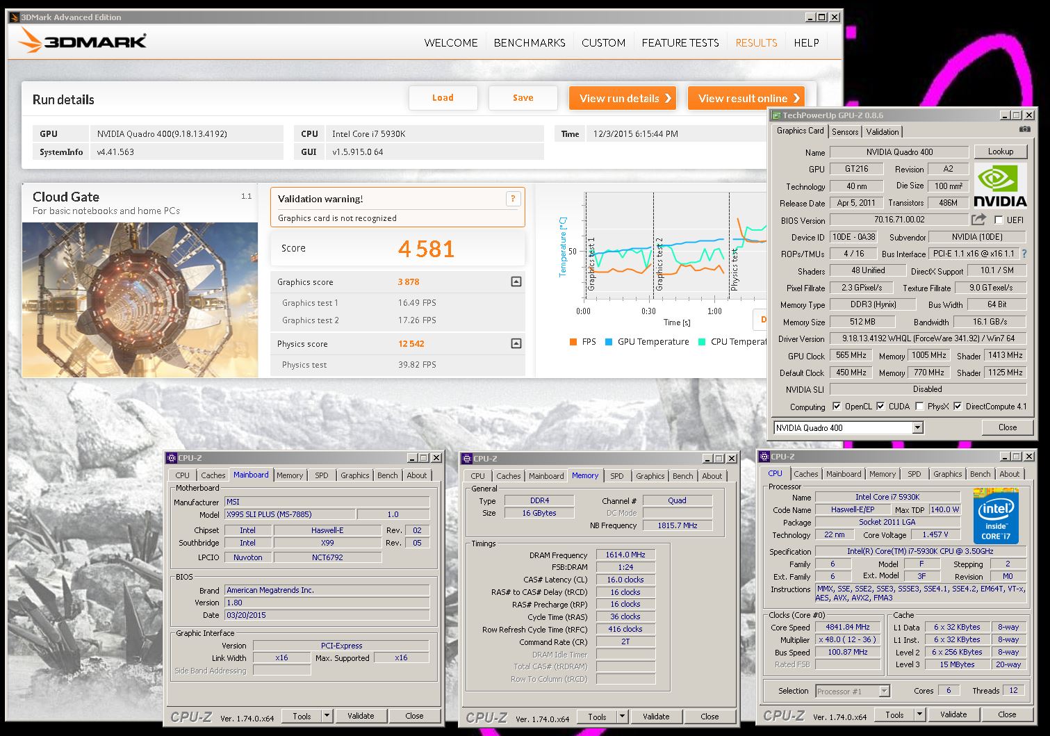Screen dimensions: 1050x736
Task: Click the GPU-Z title bar icon
Action: (x=777, y=115)
